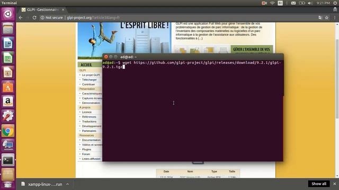Open Ubuntu Software center icon
This screenshot has width=339, height=190.
(8, 87)
